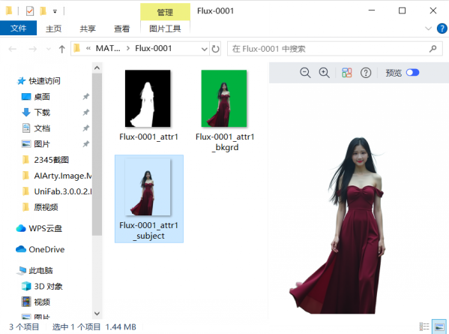The image size is (449, 334).
Task: Switch to details view in status bar
Action: pyautogui.click(x=424, y=326)
